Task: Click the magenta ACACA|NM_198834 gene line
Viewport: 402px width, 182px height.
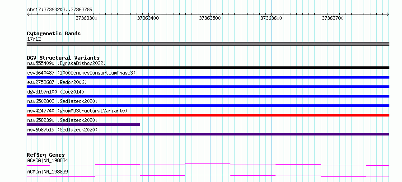Action: click(208, 164)
